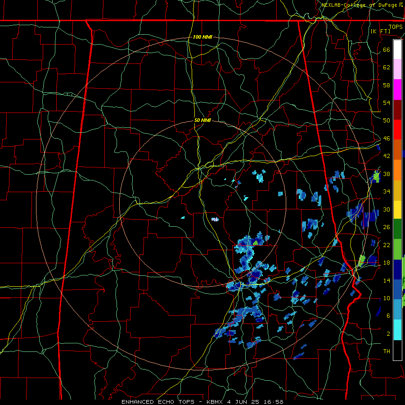The width and height of the screenshot is (405, 405).
Task: Click legend value "18"
Action: pyautogui.click(x=387, y=263)
